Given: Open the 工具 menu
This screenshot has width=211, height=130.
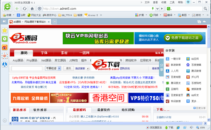Looking at the screenshot, I should (x=172, y=2).
